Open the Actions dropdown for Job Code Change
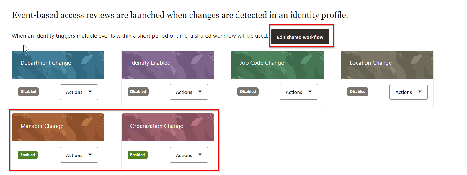Screen dimensions: 467x175 click(x=298, y=92)
